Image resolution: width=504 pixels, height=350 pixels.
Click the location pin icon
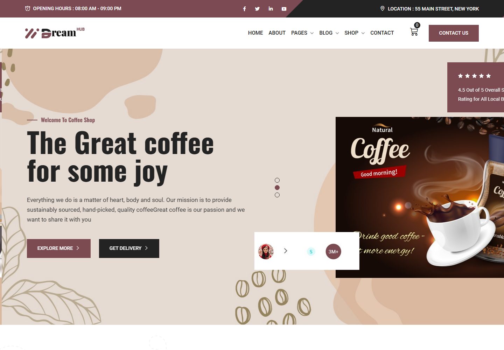pyautogui.click(x=383, y=8)
